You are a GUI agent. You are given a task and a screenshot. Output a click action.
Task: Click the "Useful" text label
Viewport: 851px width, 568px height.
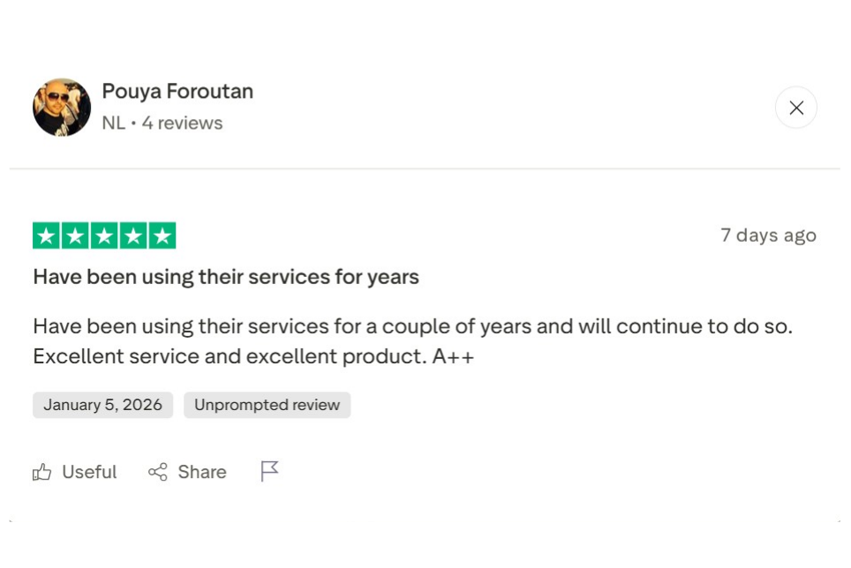tap(89, 473)
